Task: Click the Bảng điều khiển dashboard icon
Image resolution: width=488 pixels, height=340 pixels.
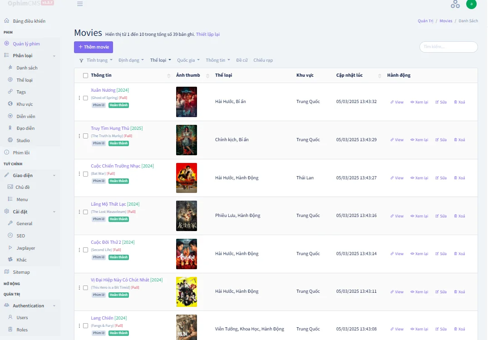Action: point(6,20)
